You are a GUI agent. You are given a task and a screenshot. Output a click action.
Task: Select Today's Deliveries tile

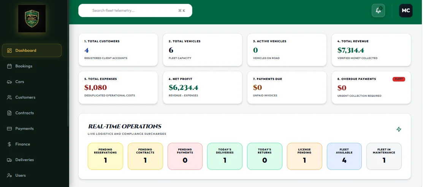tap(225, 157)
